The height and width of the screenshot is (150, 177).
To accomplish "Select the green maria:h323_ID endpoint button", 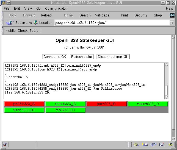I will coord(148,104).
